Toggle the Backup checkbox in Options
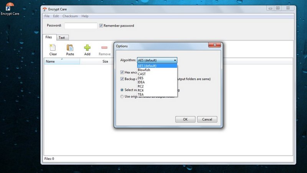This screenshot has width=307, height=173. click(122, 79)
